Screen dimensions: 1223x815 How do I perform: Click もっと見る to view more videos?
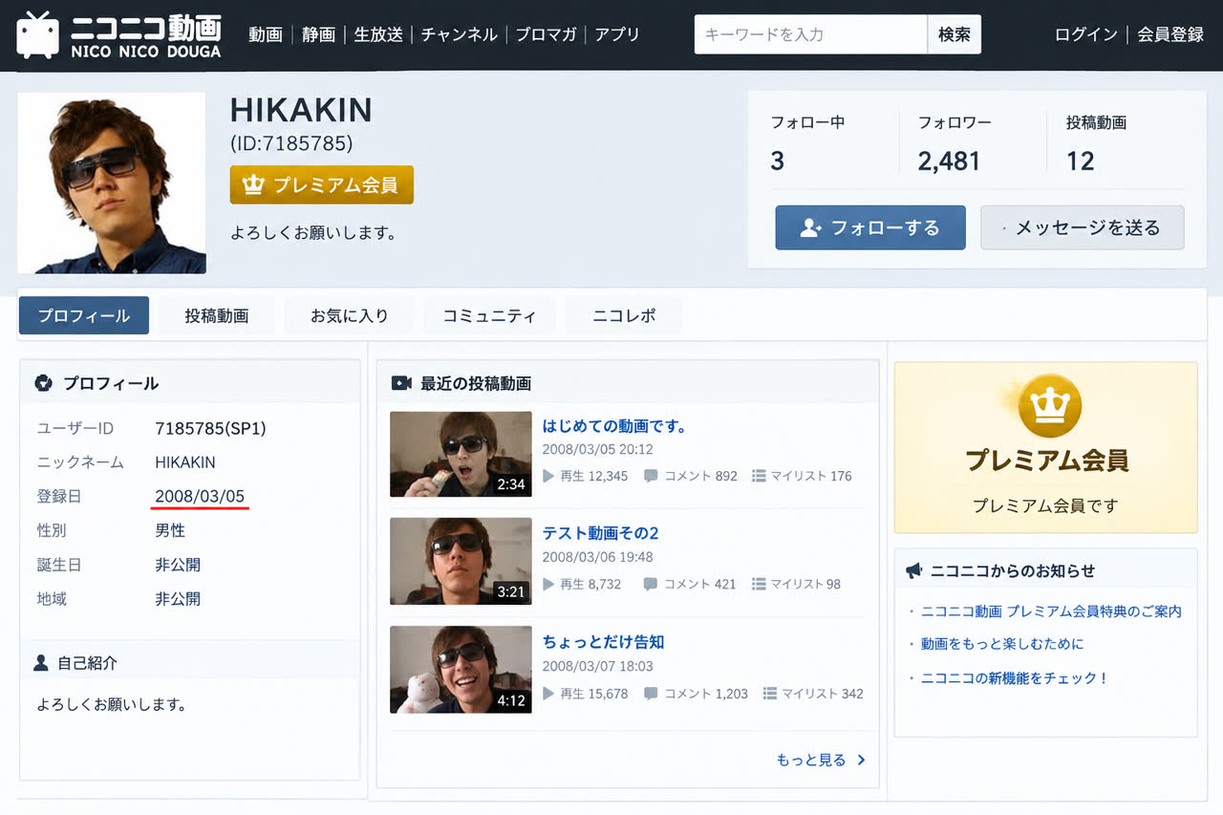pyautogui.click(x=822, y=761)
